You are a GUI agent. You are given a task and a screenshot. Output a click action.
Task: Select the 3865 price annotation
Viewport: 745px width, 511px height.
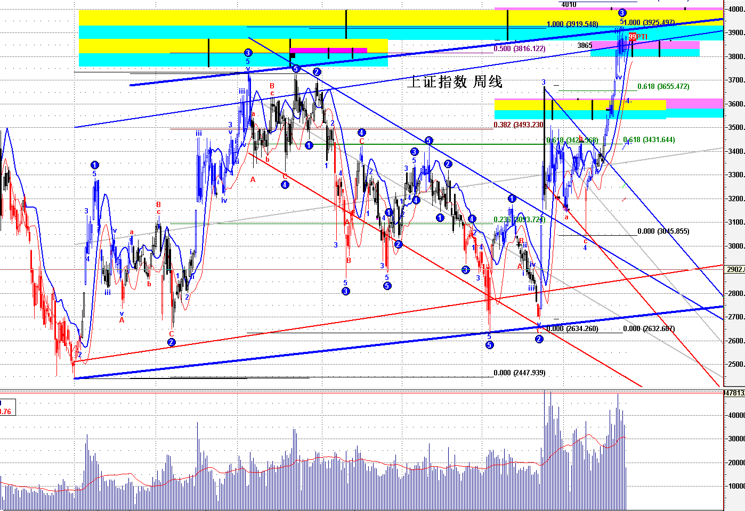pos(585,45)
